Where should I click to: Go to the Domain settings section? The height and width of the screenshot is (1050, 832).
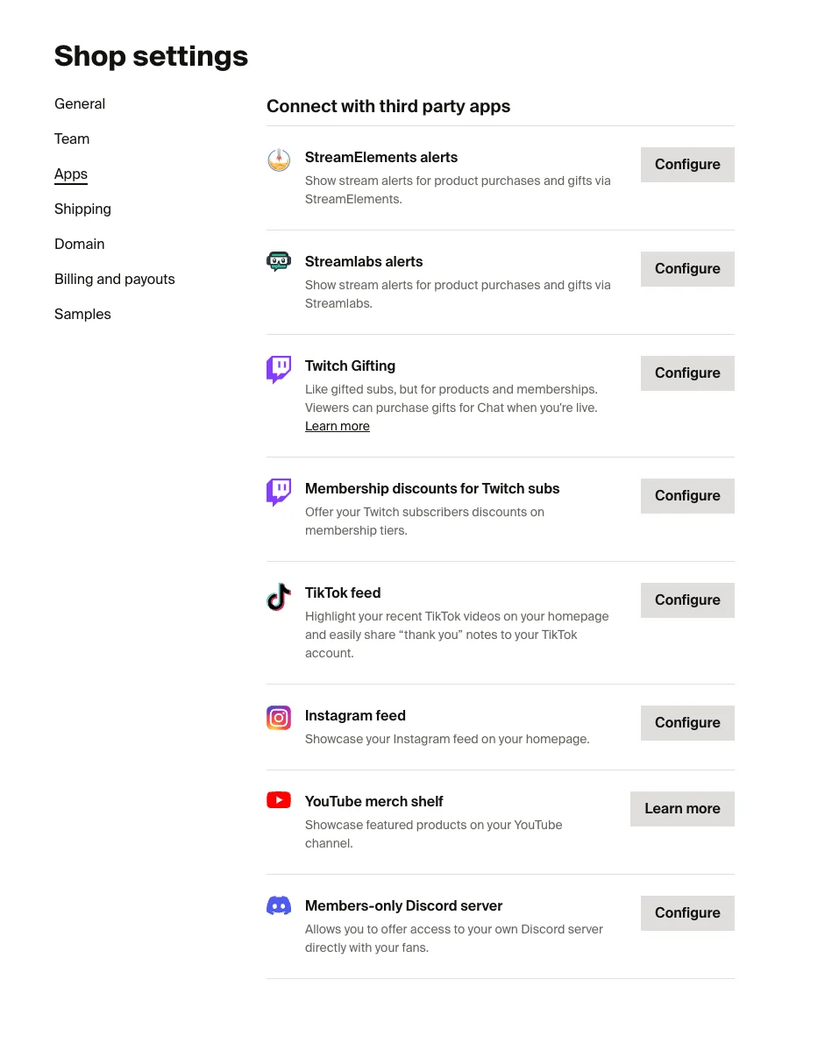tap(79, 244)
